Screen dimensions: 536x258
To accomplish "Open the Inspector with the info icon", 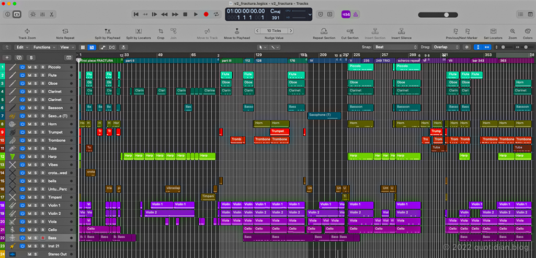I will click(7, 14).
